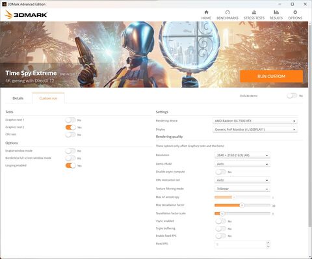Increase Fixed FPS with up arrow

[268, 243]
